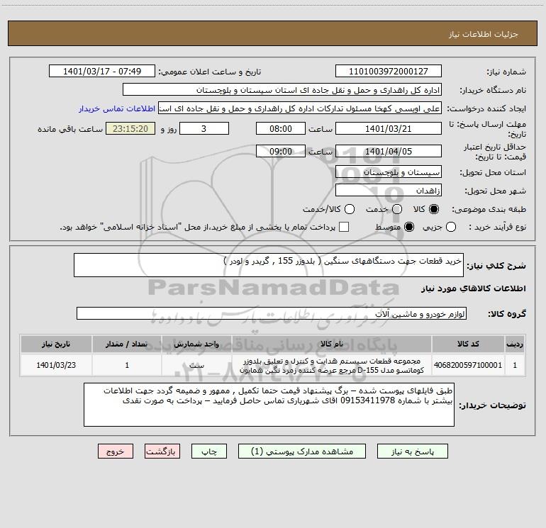Tick the اسناد خزانه اسلامی payment checkbox

click(x=344, y=227)
